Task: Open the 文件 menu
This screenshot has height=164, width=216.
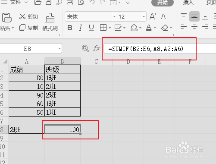Action: 16,2
